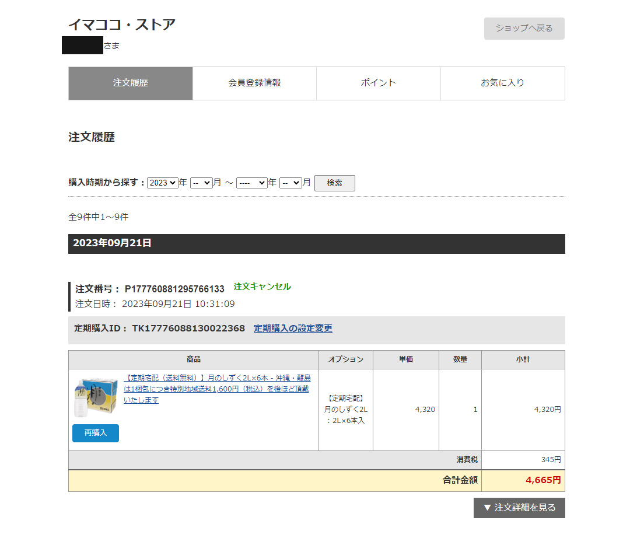
Task: Click the 検索 search button
Action: (334, 183)
